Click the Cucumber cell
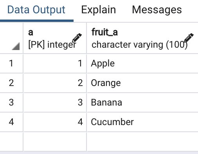 142,122
